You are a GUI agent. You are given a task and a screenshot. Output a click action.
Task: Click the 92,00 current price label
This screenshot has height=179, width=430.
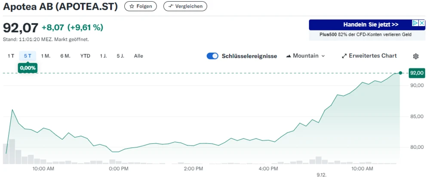click(417, 73)
